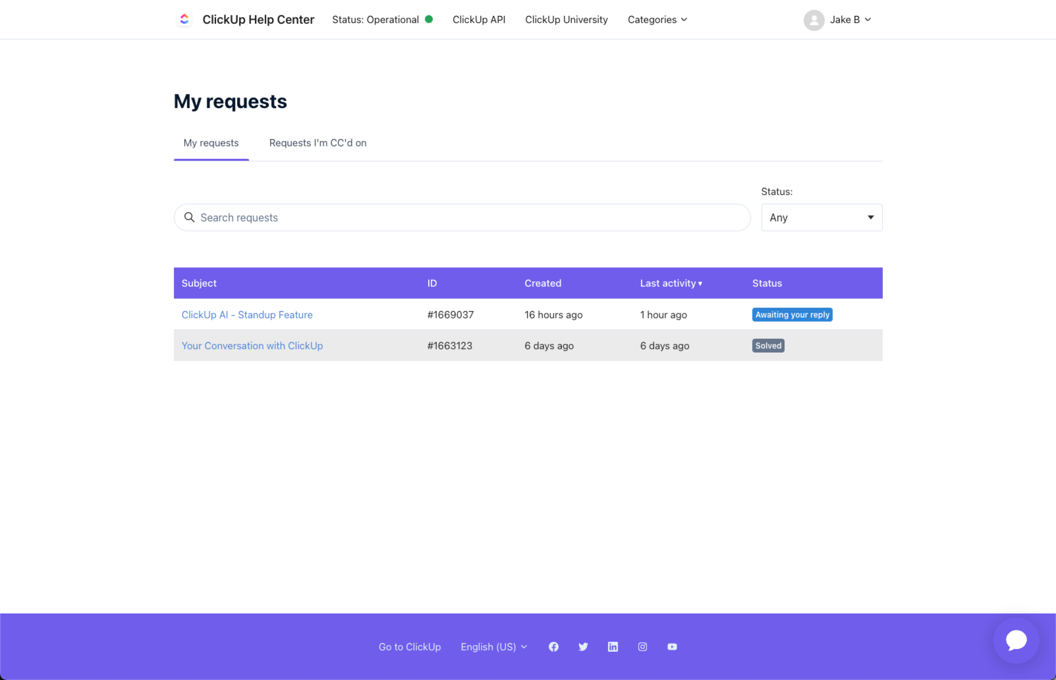Expand the English (US) language selector
The image size is (1056, 680).
coord(493,647)
